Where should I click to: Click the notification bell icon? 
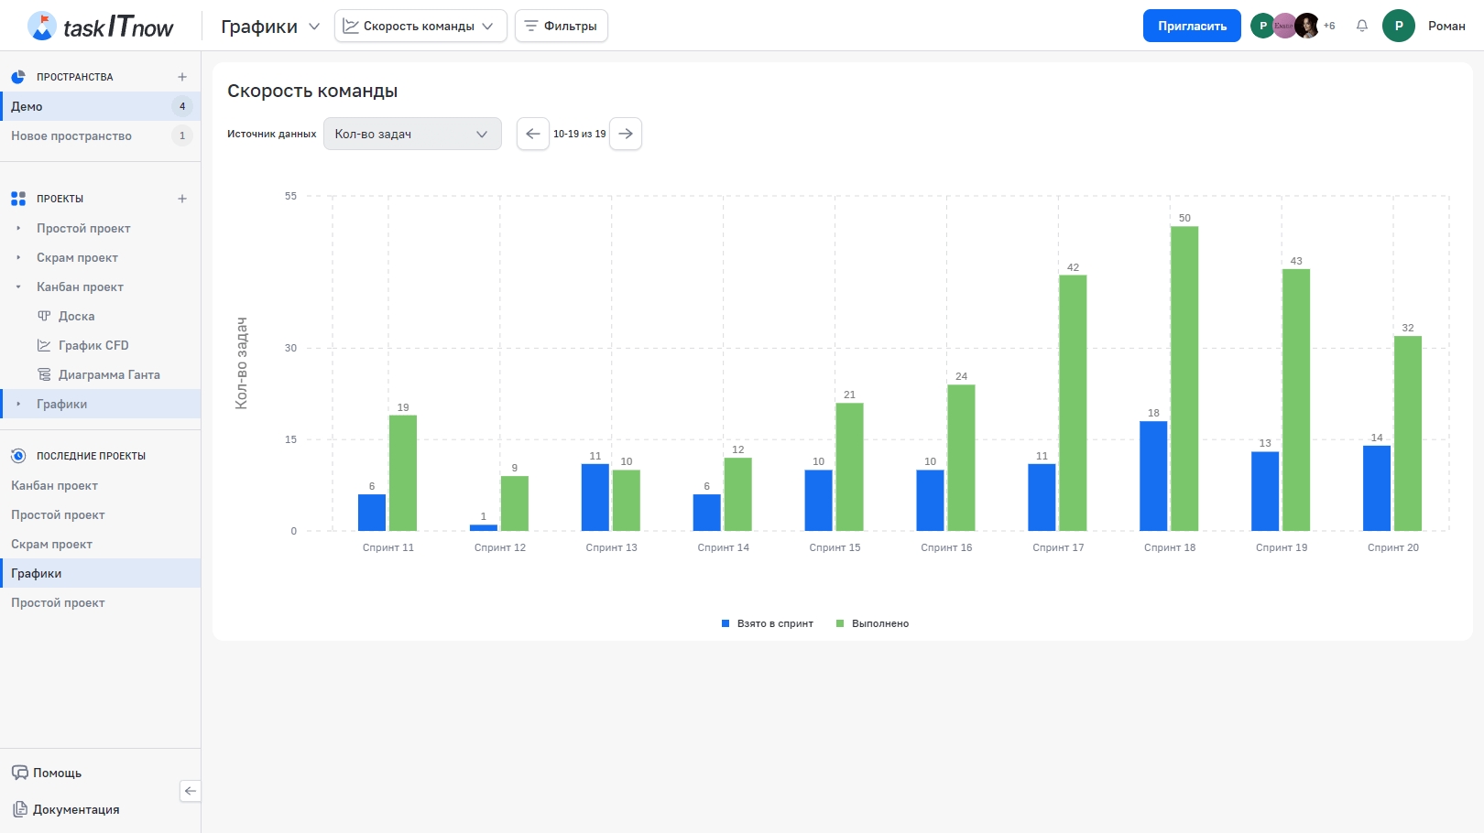1362,26
